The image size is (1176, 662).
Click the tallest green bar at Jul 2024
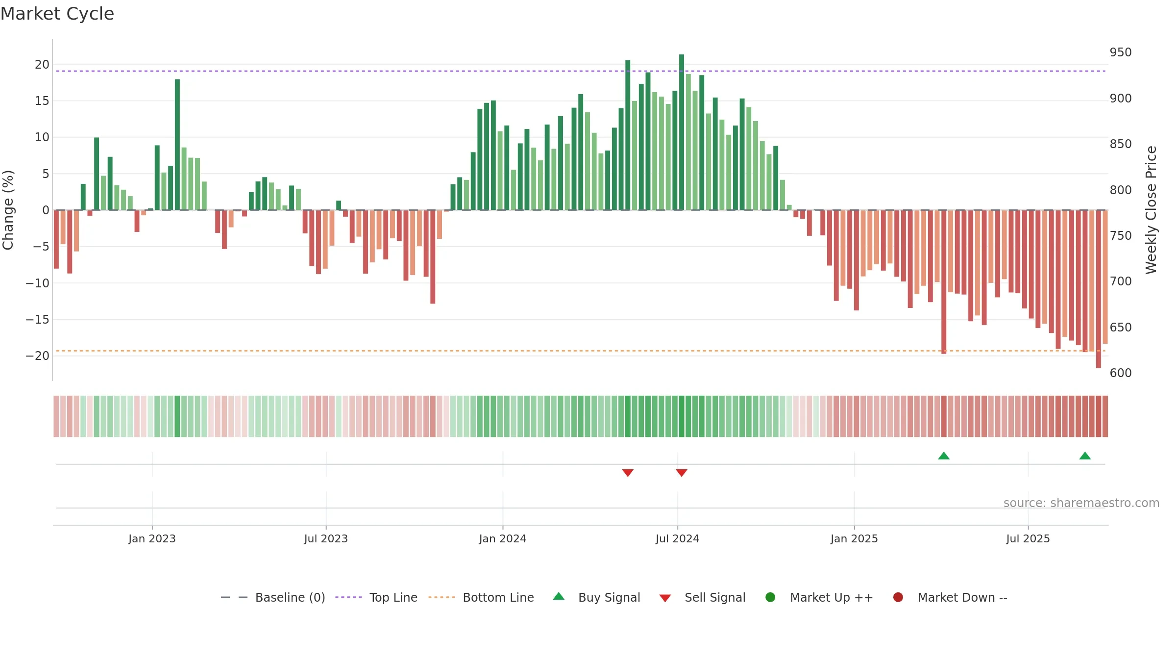tap(682, 132)
